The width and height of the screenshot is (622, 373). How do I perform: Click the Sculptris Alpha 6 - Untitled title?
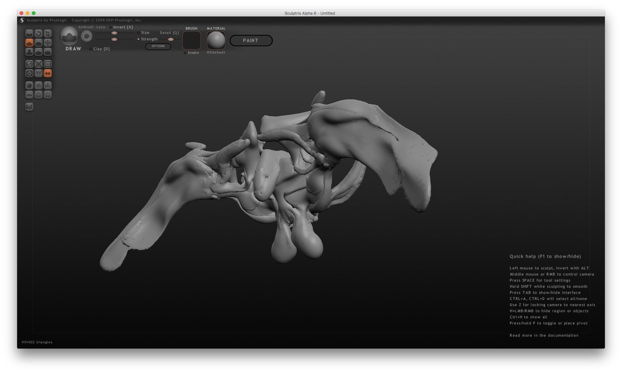[310, 13]
